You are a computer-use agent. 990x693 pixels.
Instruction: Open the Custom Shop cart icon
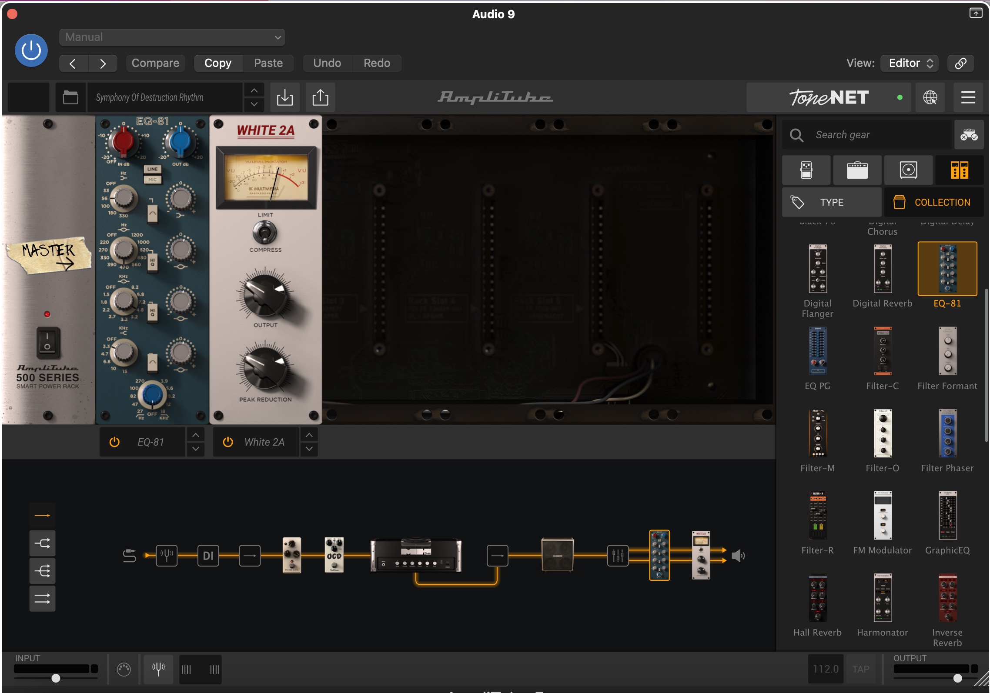[x=969, y=135]
